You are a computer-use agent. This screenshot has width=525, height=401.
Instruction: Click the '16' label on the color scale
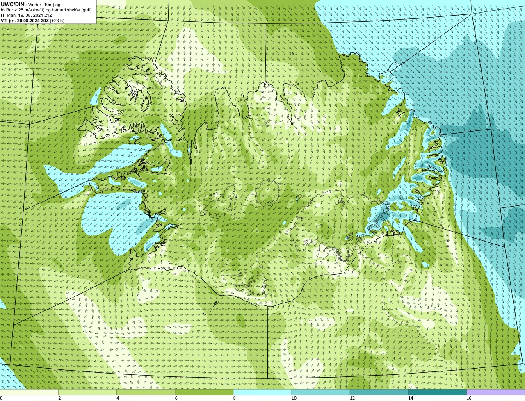click(469, 398)
